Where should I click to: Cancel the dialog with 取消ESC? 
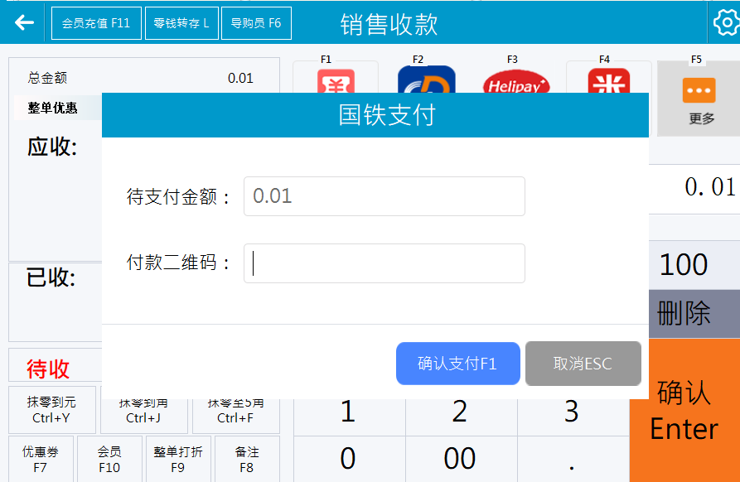pos(583,364)
